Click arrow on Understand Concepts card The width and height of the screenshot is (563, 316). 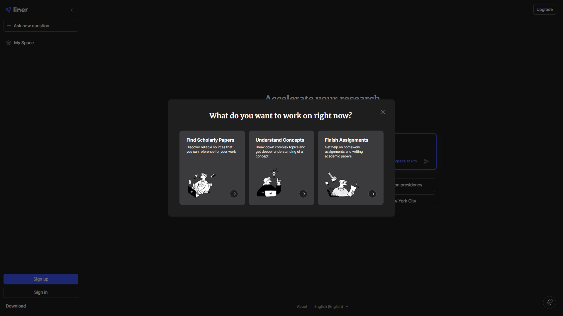[x=303, y=194]
